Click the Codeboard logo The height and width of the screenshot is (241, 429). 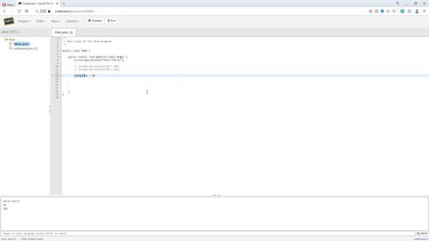point(9,21)
